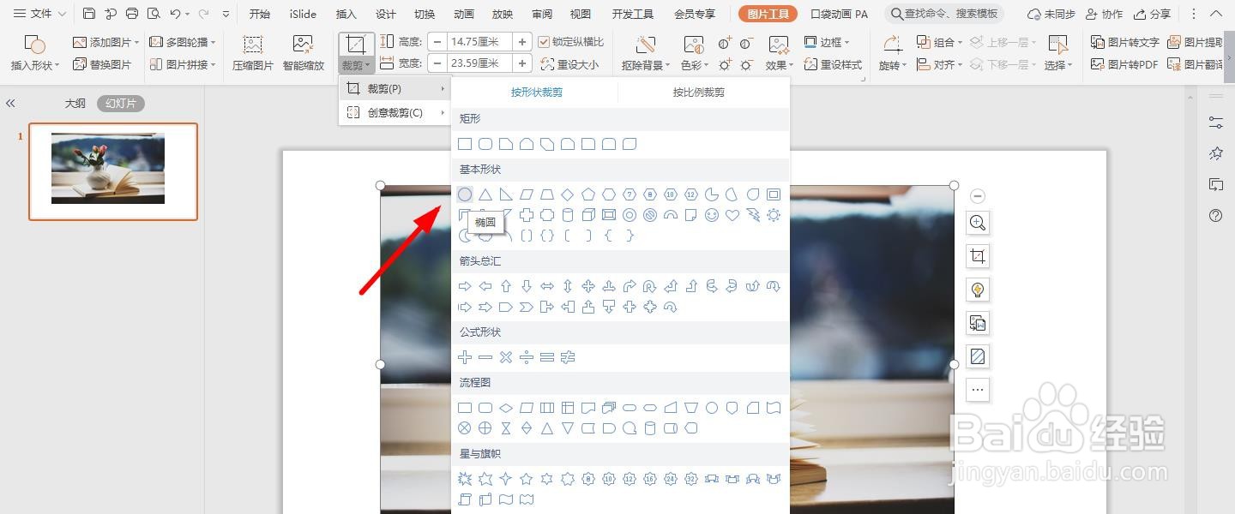Choose the left-right double arrow shape
1235x514 pixels.
click(547, 286)
